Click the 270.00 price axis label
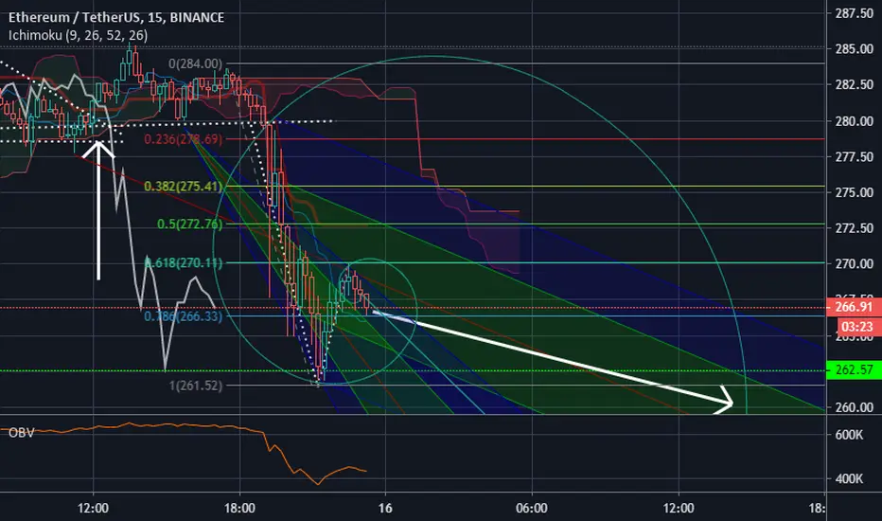The height and width of the screenshot is (521, 882). coord(854,263)
